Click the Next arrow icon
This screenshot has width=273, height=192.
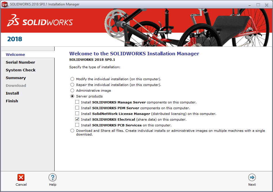[x=252, y=177]
